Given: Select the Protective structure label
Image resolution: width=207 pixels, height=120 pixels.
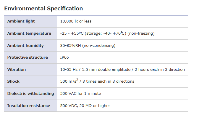Looking at the screenshot, I should 28,57.
